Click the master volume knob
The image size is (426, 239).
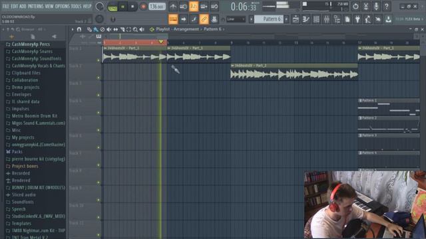point(99,7)
